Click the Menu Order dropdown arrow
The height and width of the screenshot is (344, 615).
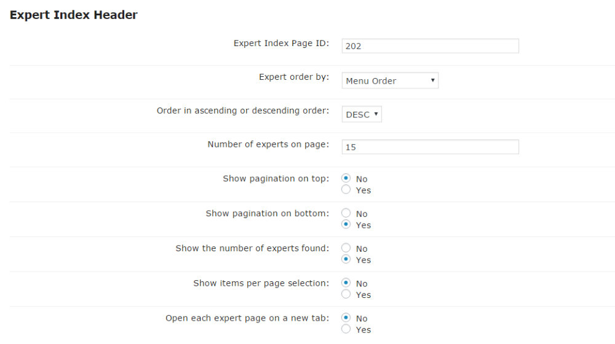[x=432, y=80]
